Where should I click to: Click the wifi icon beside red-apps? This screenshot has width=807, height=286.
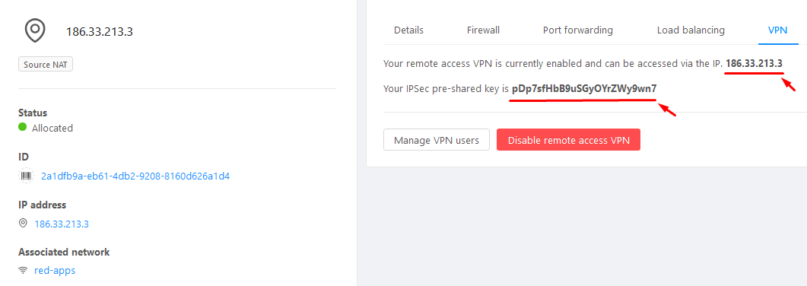[x=23, y=270]
